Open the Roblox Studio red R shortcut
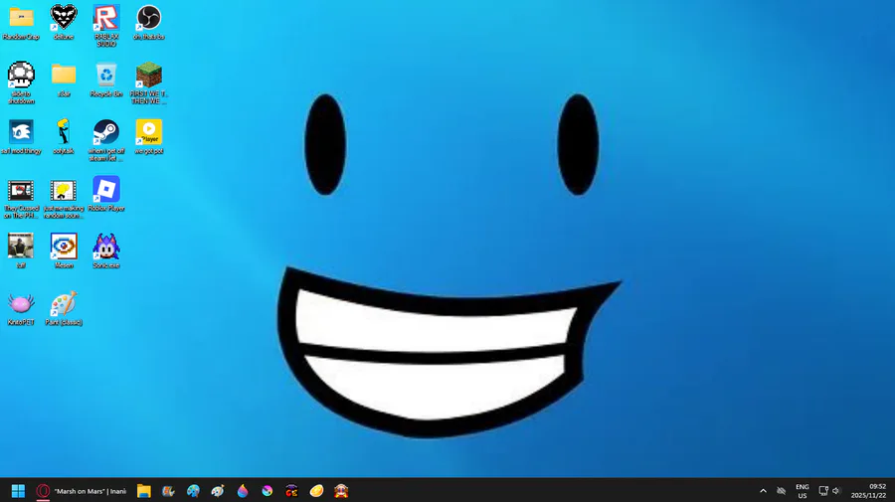The height and width of the screenshot is (502, 895). (106, 18)
